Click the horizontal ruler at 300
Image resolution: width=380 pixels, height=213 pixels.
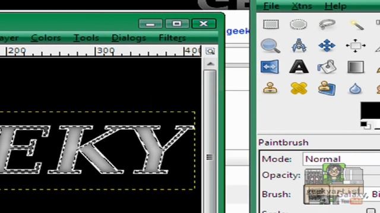point(105,51)
